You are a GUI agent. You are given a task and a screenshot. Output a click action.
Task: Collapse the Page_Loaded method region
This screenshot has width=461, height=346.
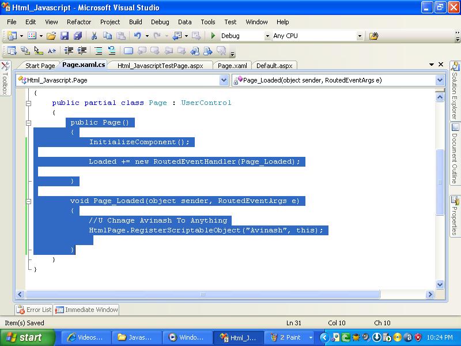(28, 201)
